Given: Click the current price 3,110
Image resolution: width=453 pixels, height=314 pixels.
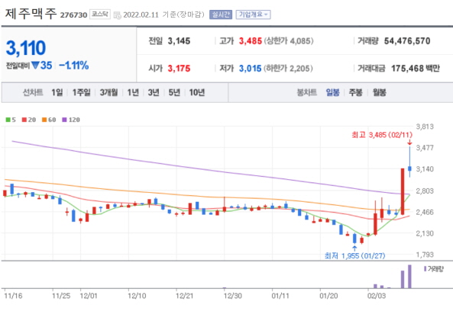Looking at the screenshot, I should pyautogui.click(x=26, y=48).
